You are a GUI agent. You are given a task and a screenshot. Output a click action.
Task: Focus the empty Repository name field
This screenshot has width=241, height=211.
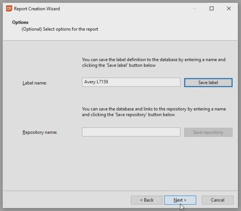click(131, 132)
